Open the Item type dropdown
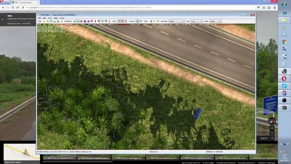The image size is (291, 164). pyautogui.click(x=177, y=21)
